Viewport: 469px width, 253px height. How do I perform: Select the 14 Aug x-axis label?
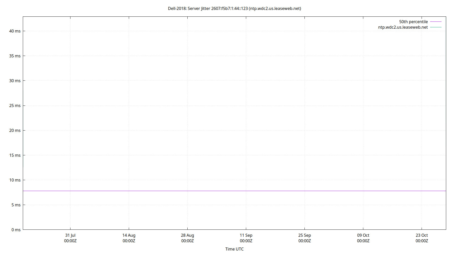pos(129,235)
